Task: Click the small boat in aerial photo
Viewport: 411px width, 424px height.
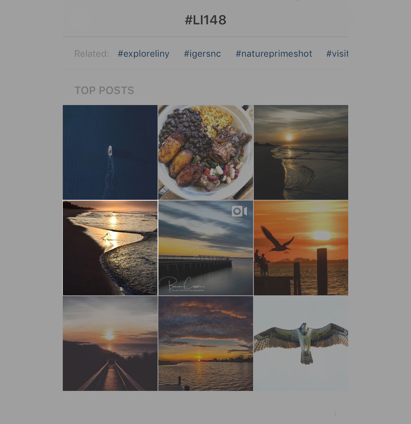Action: coord(110,150)
